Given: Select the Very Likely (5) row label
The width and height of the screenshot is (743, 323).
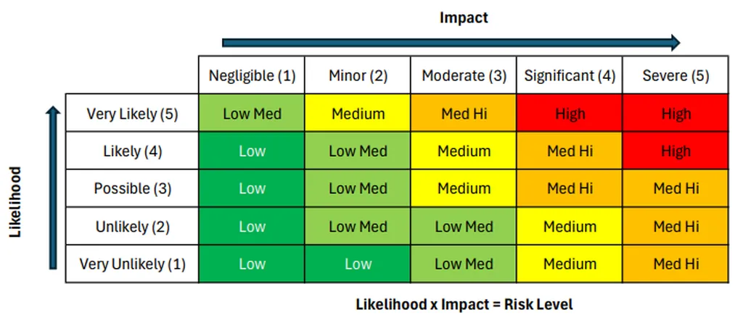Looking at the screenshot, I should click(132, 114).
